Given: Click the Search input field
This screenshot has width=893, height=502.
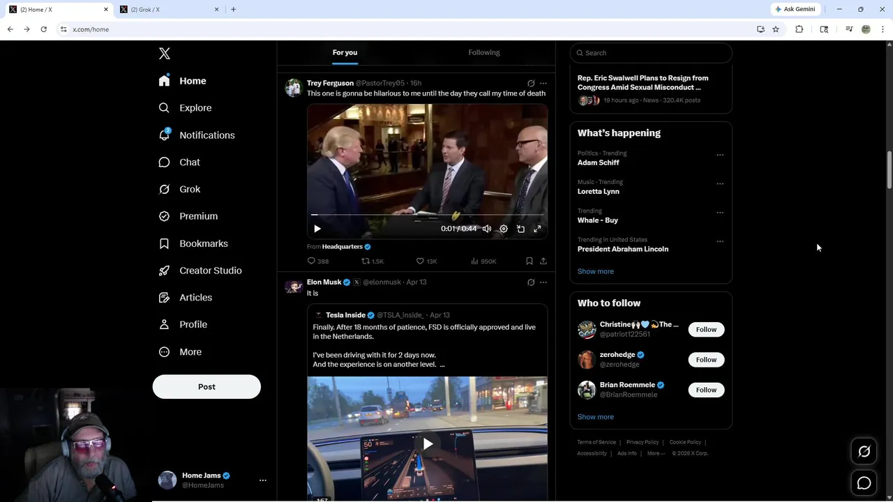Looking at the screenshot, I should 651,53.
